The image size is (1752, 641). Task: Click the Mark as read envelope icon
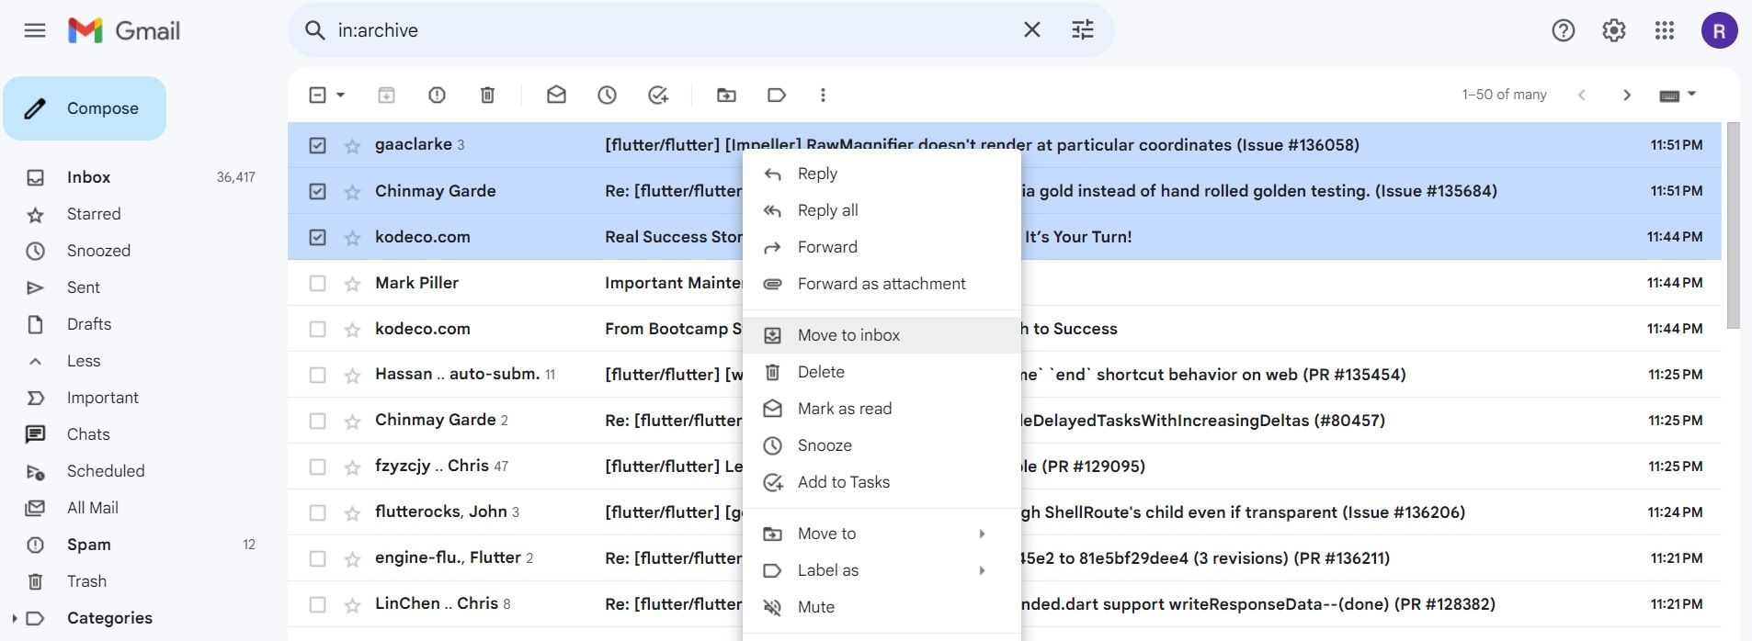coord(556,95)
